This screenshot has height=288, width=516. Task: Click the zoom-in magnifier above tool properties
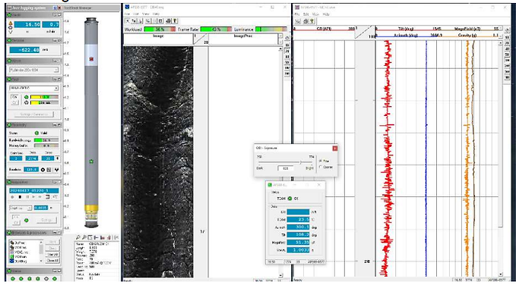(78, 237)
